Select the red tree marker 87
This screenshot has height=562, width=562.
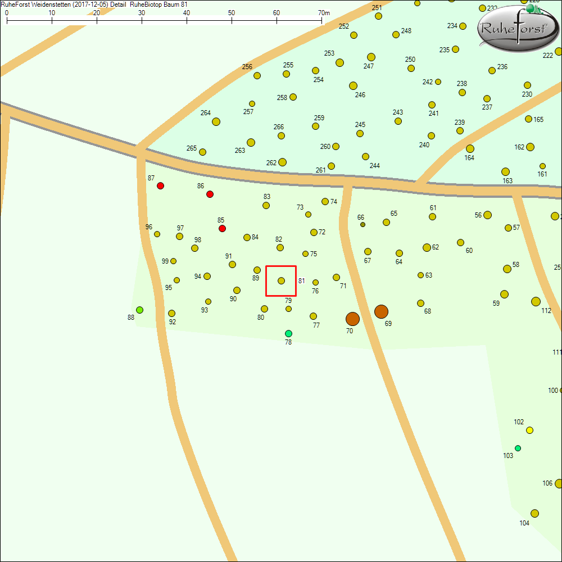tap(160, 185)
